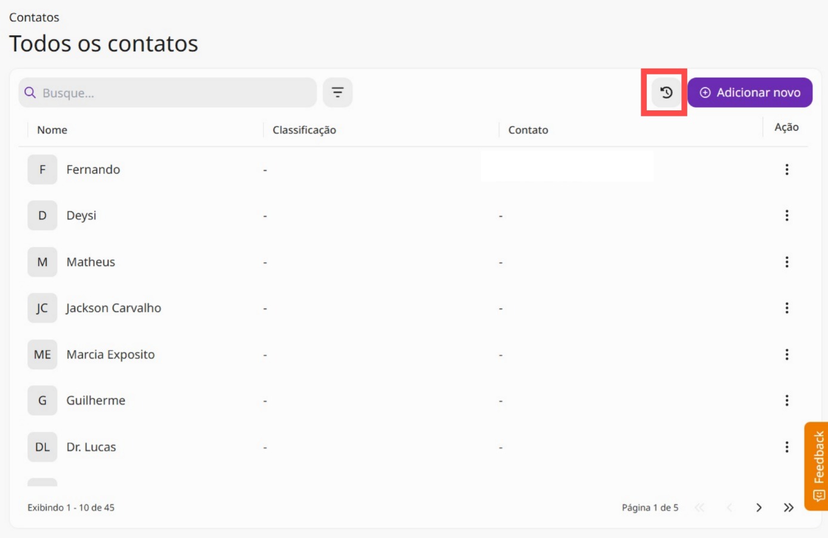Open contact Deysi
Image resolution: width=828 pixels, height=538 pixels.
click(81, 215)
